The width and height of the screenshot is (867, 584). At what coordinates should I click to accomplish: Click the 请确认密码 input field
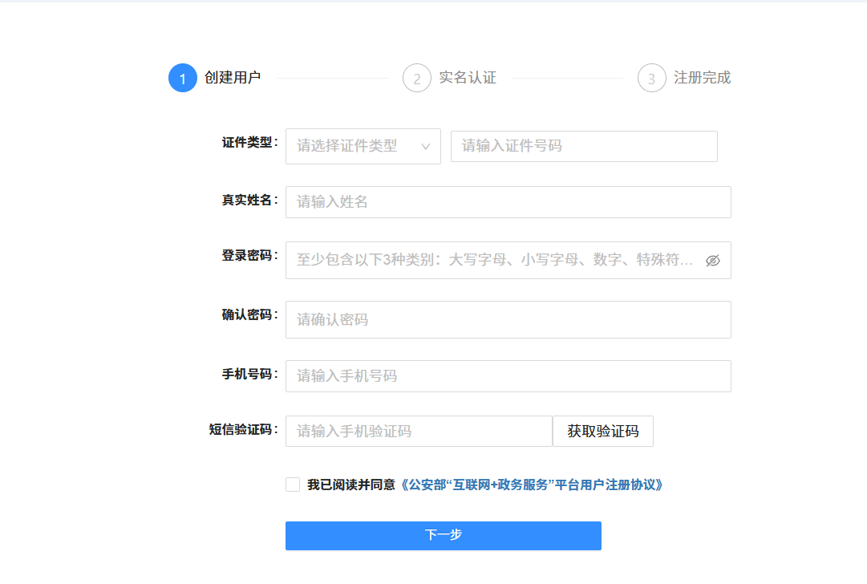tap(508, 319)
